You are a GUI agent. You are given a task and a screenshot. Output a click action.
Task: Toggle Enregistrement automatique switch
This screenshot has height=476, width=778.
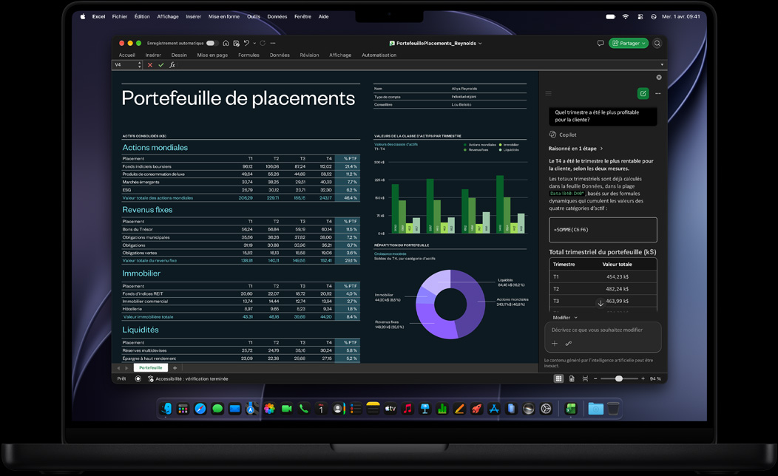point(212,43)
